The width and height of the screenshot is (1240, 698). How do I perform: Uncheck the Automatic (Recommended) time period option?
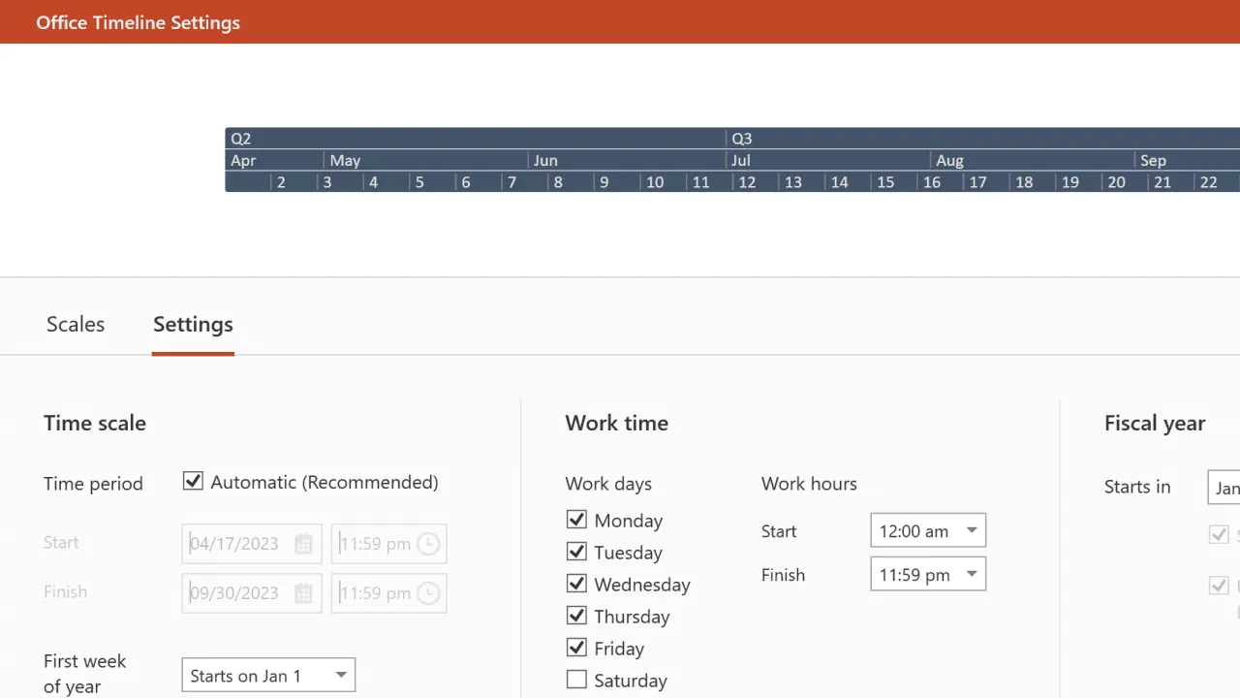click(193, 481)
